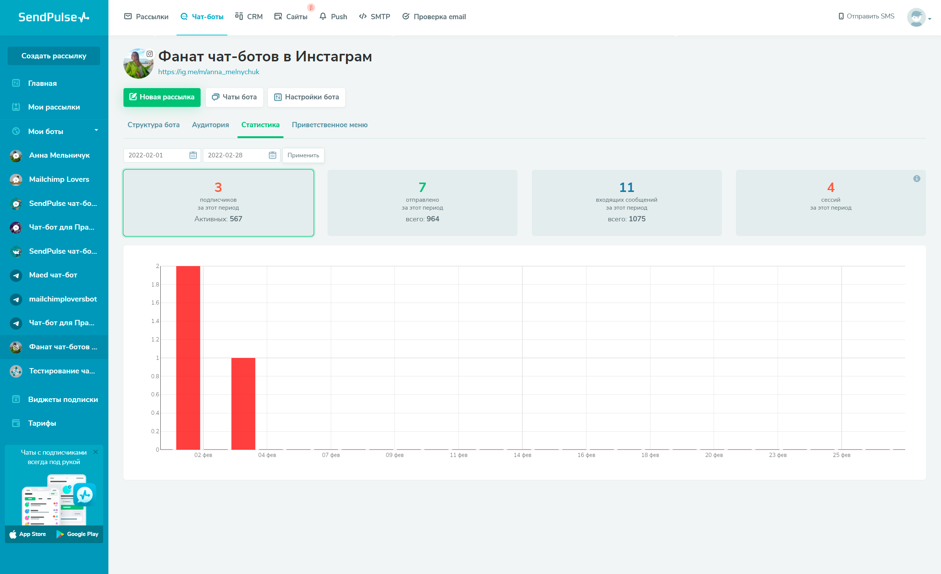The height and width of the screenshot is (574, 941).
Task: Click mailchimploversbot Telegram icon
Action: [x=16, y=299]
